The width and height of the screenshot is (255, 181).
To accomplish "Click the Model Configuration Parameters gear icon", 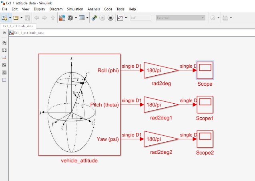I will click(70, 18).
